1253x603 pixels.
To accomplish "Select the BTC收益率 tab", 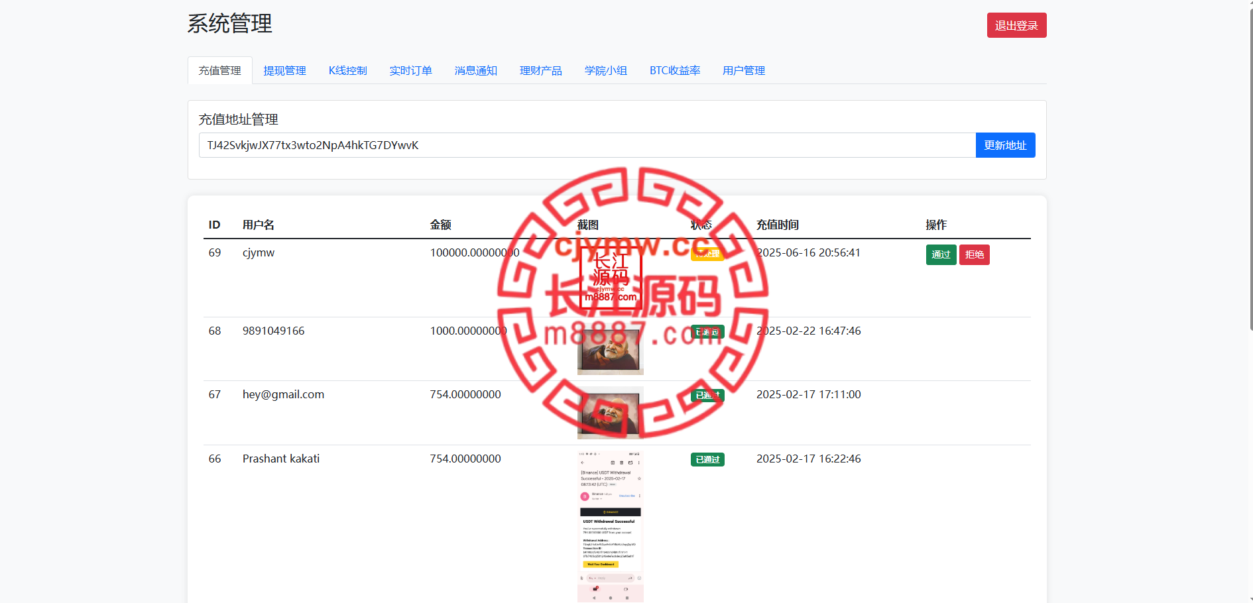I will tap(675, 70).
